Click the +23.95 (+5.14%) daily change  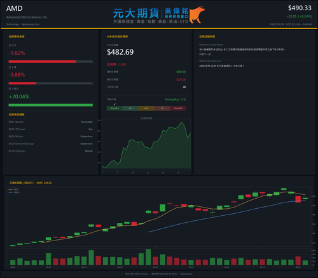pyautogui.click(x=299, y=17)
